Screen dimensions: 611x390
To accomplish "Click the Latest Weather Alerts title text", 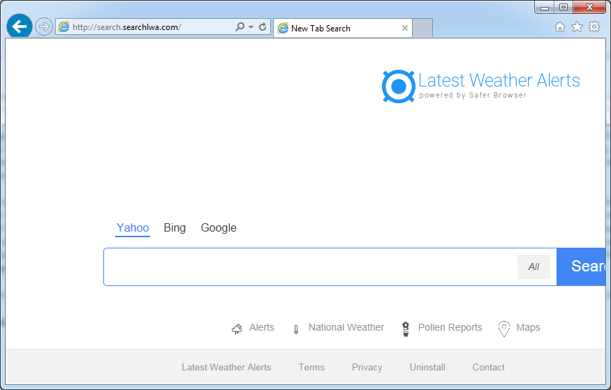I will (x=499, y=80).
